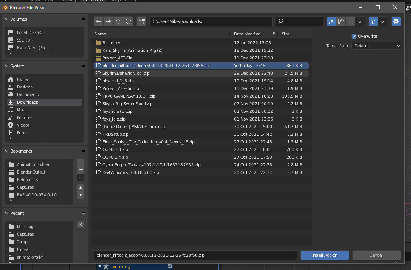Toggle options region gear icon
Screen dimensions: 411x270
(396, 21)
